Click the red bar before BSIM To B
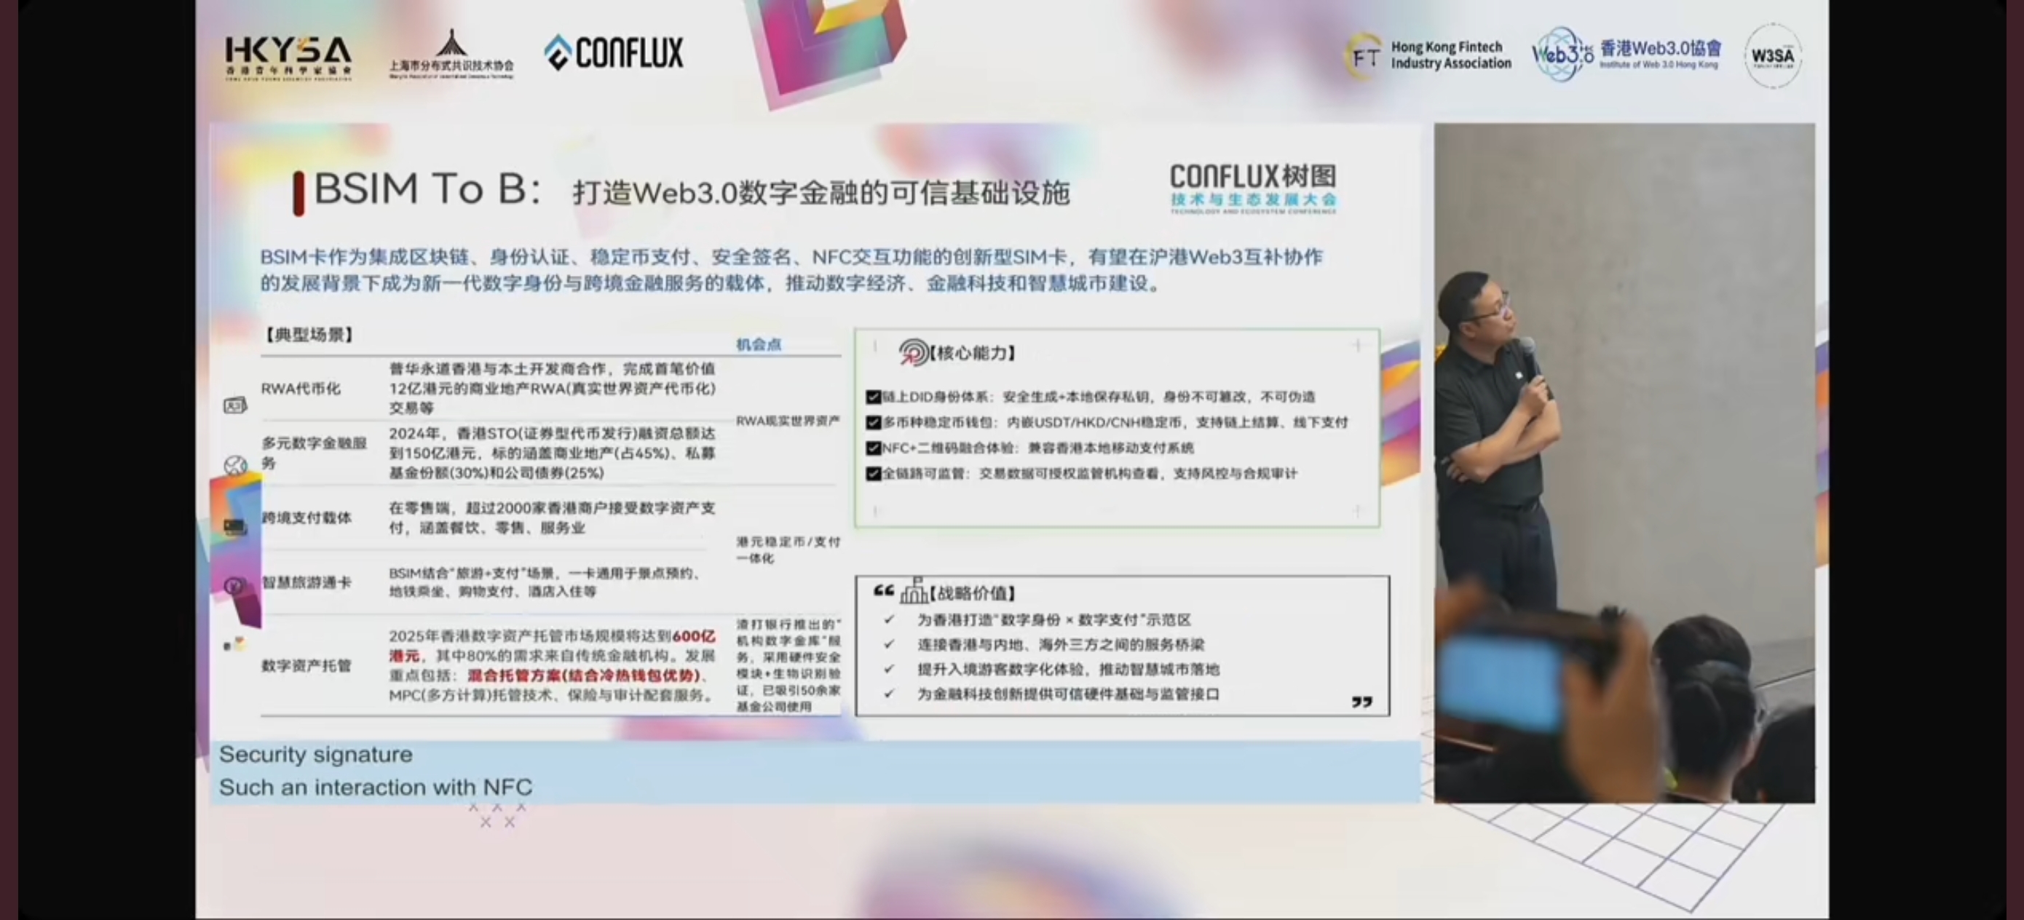 [299, 194]
